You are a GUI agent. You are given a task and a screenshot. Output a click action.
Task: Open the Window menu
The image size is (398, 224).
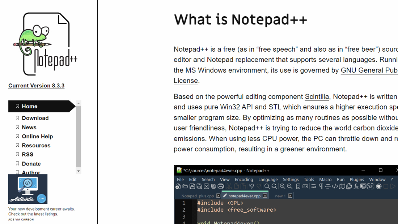pos(377,180)
